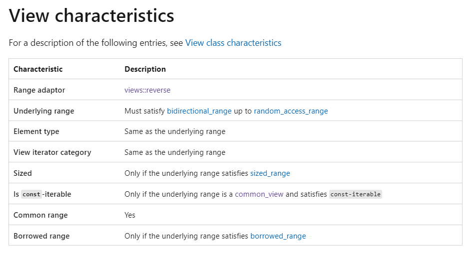Viewport: 470px width, 255px height.
Task: Click the "const" code in the row label
Action: coord(31,194)
